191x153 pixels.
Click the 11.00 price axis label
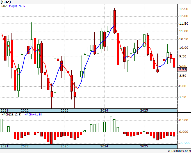[x=184, y=31]
